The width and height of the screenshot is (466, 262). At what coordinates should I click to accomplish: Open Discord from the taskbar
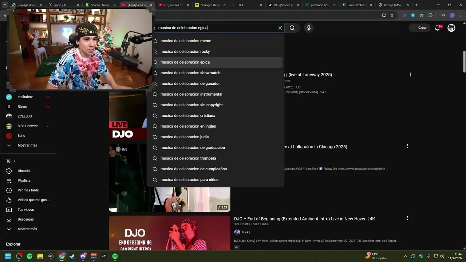(83, 256)
